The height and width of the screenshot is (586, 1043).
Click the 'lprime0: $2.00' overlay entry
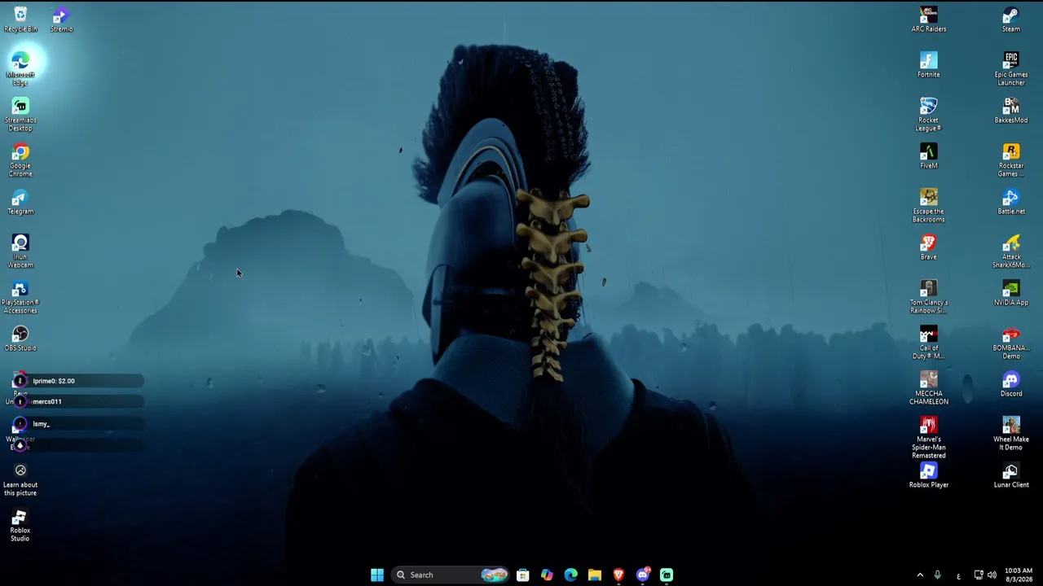(78, 381)
